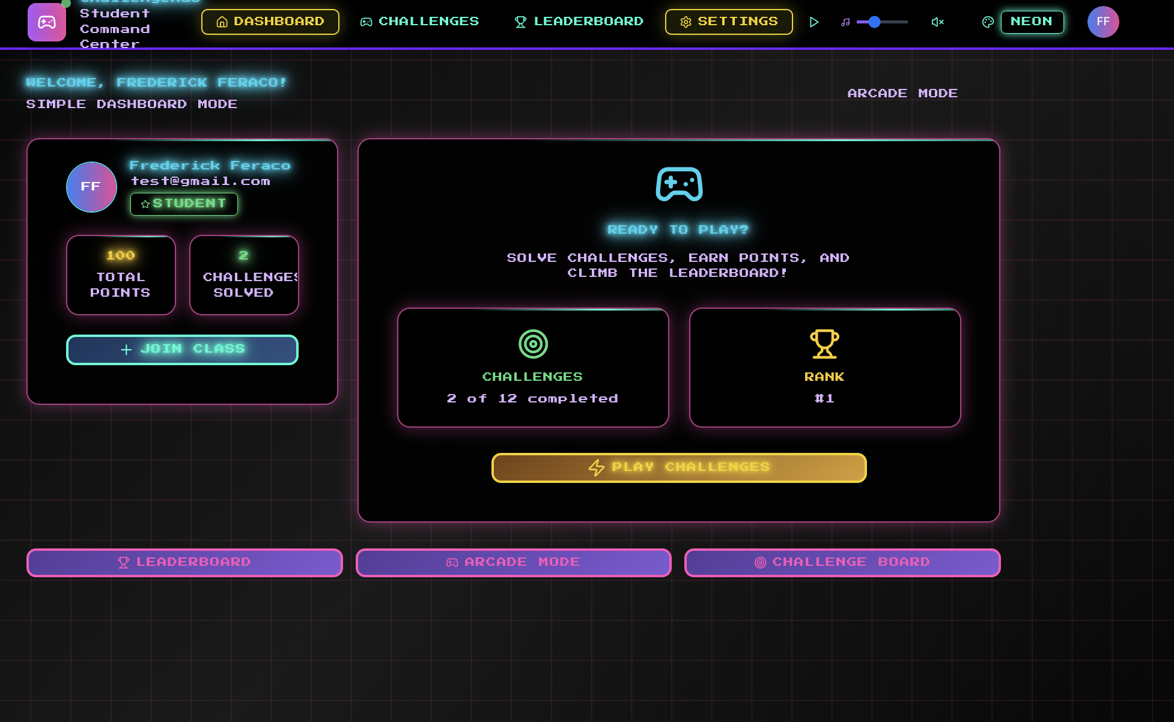
Task: Click the palette theme icon
Action: [988, 22]
